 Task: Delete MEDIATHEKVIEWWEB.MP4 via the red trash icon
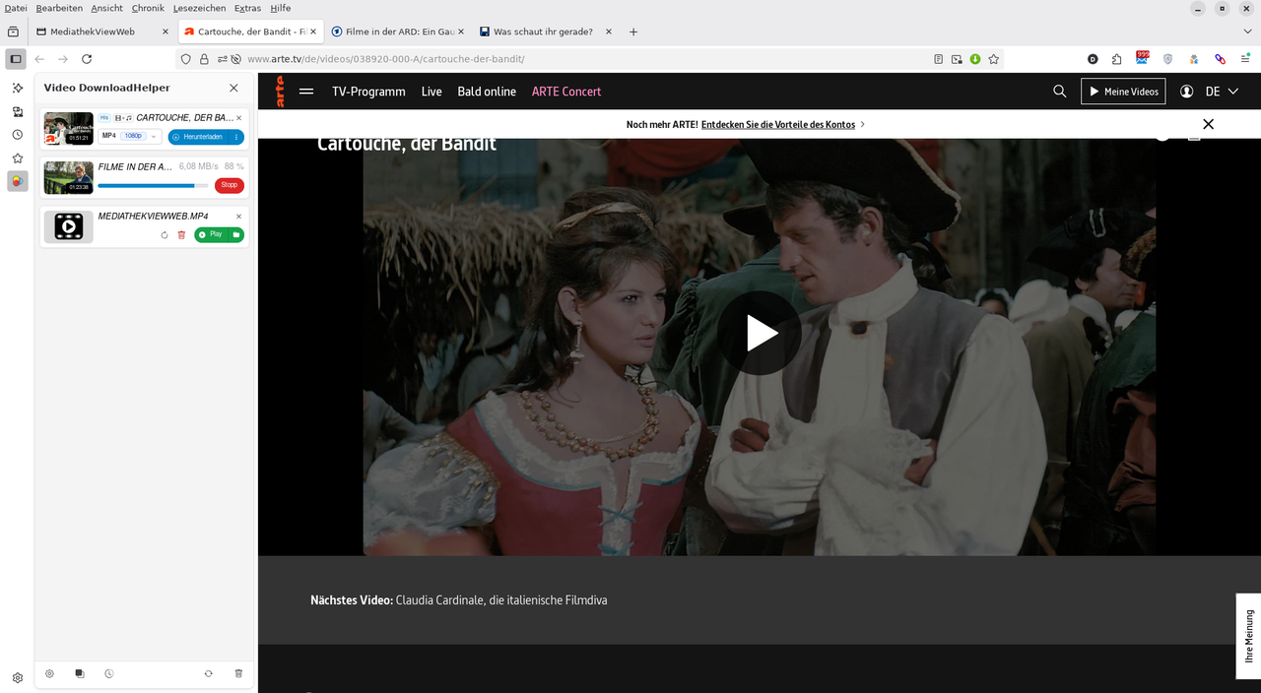click(x=181, y=234)
